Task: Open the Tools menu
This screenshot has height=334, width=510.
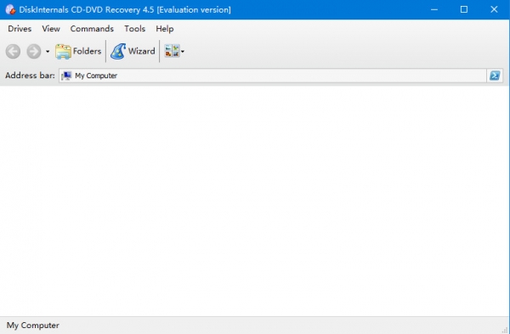Action: (x=134, y=29)
